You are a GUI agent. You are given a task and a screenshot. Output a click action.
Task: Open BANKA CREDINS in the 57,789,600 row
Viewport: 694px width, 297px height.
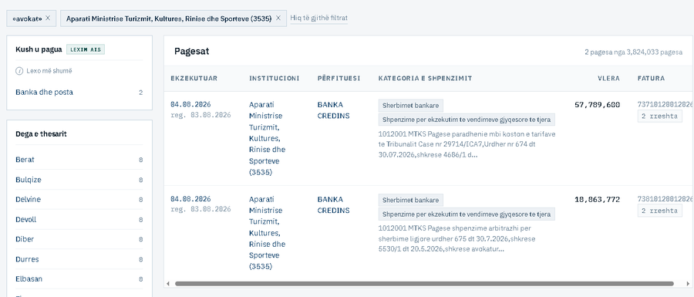(x=333, y=110)
